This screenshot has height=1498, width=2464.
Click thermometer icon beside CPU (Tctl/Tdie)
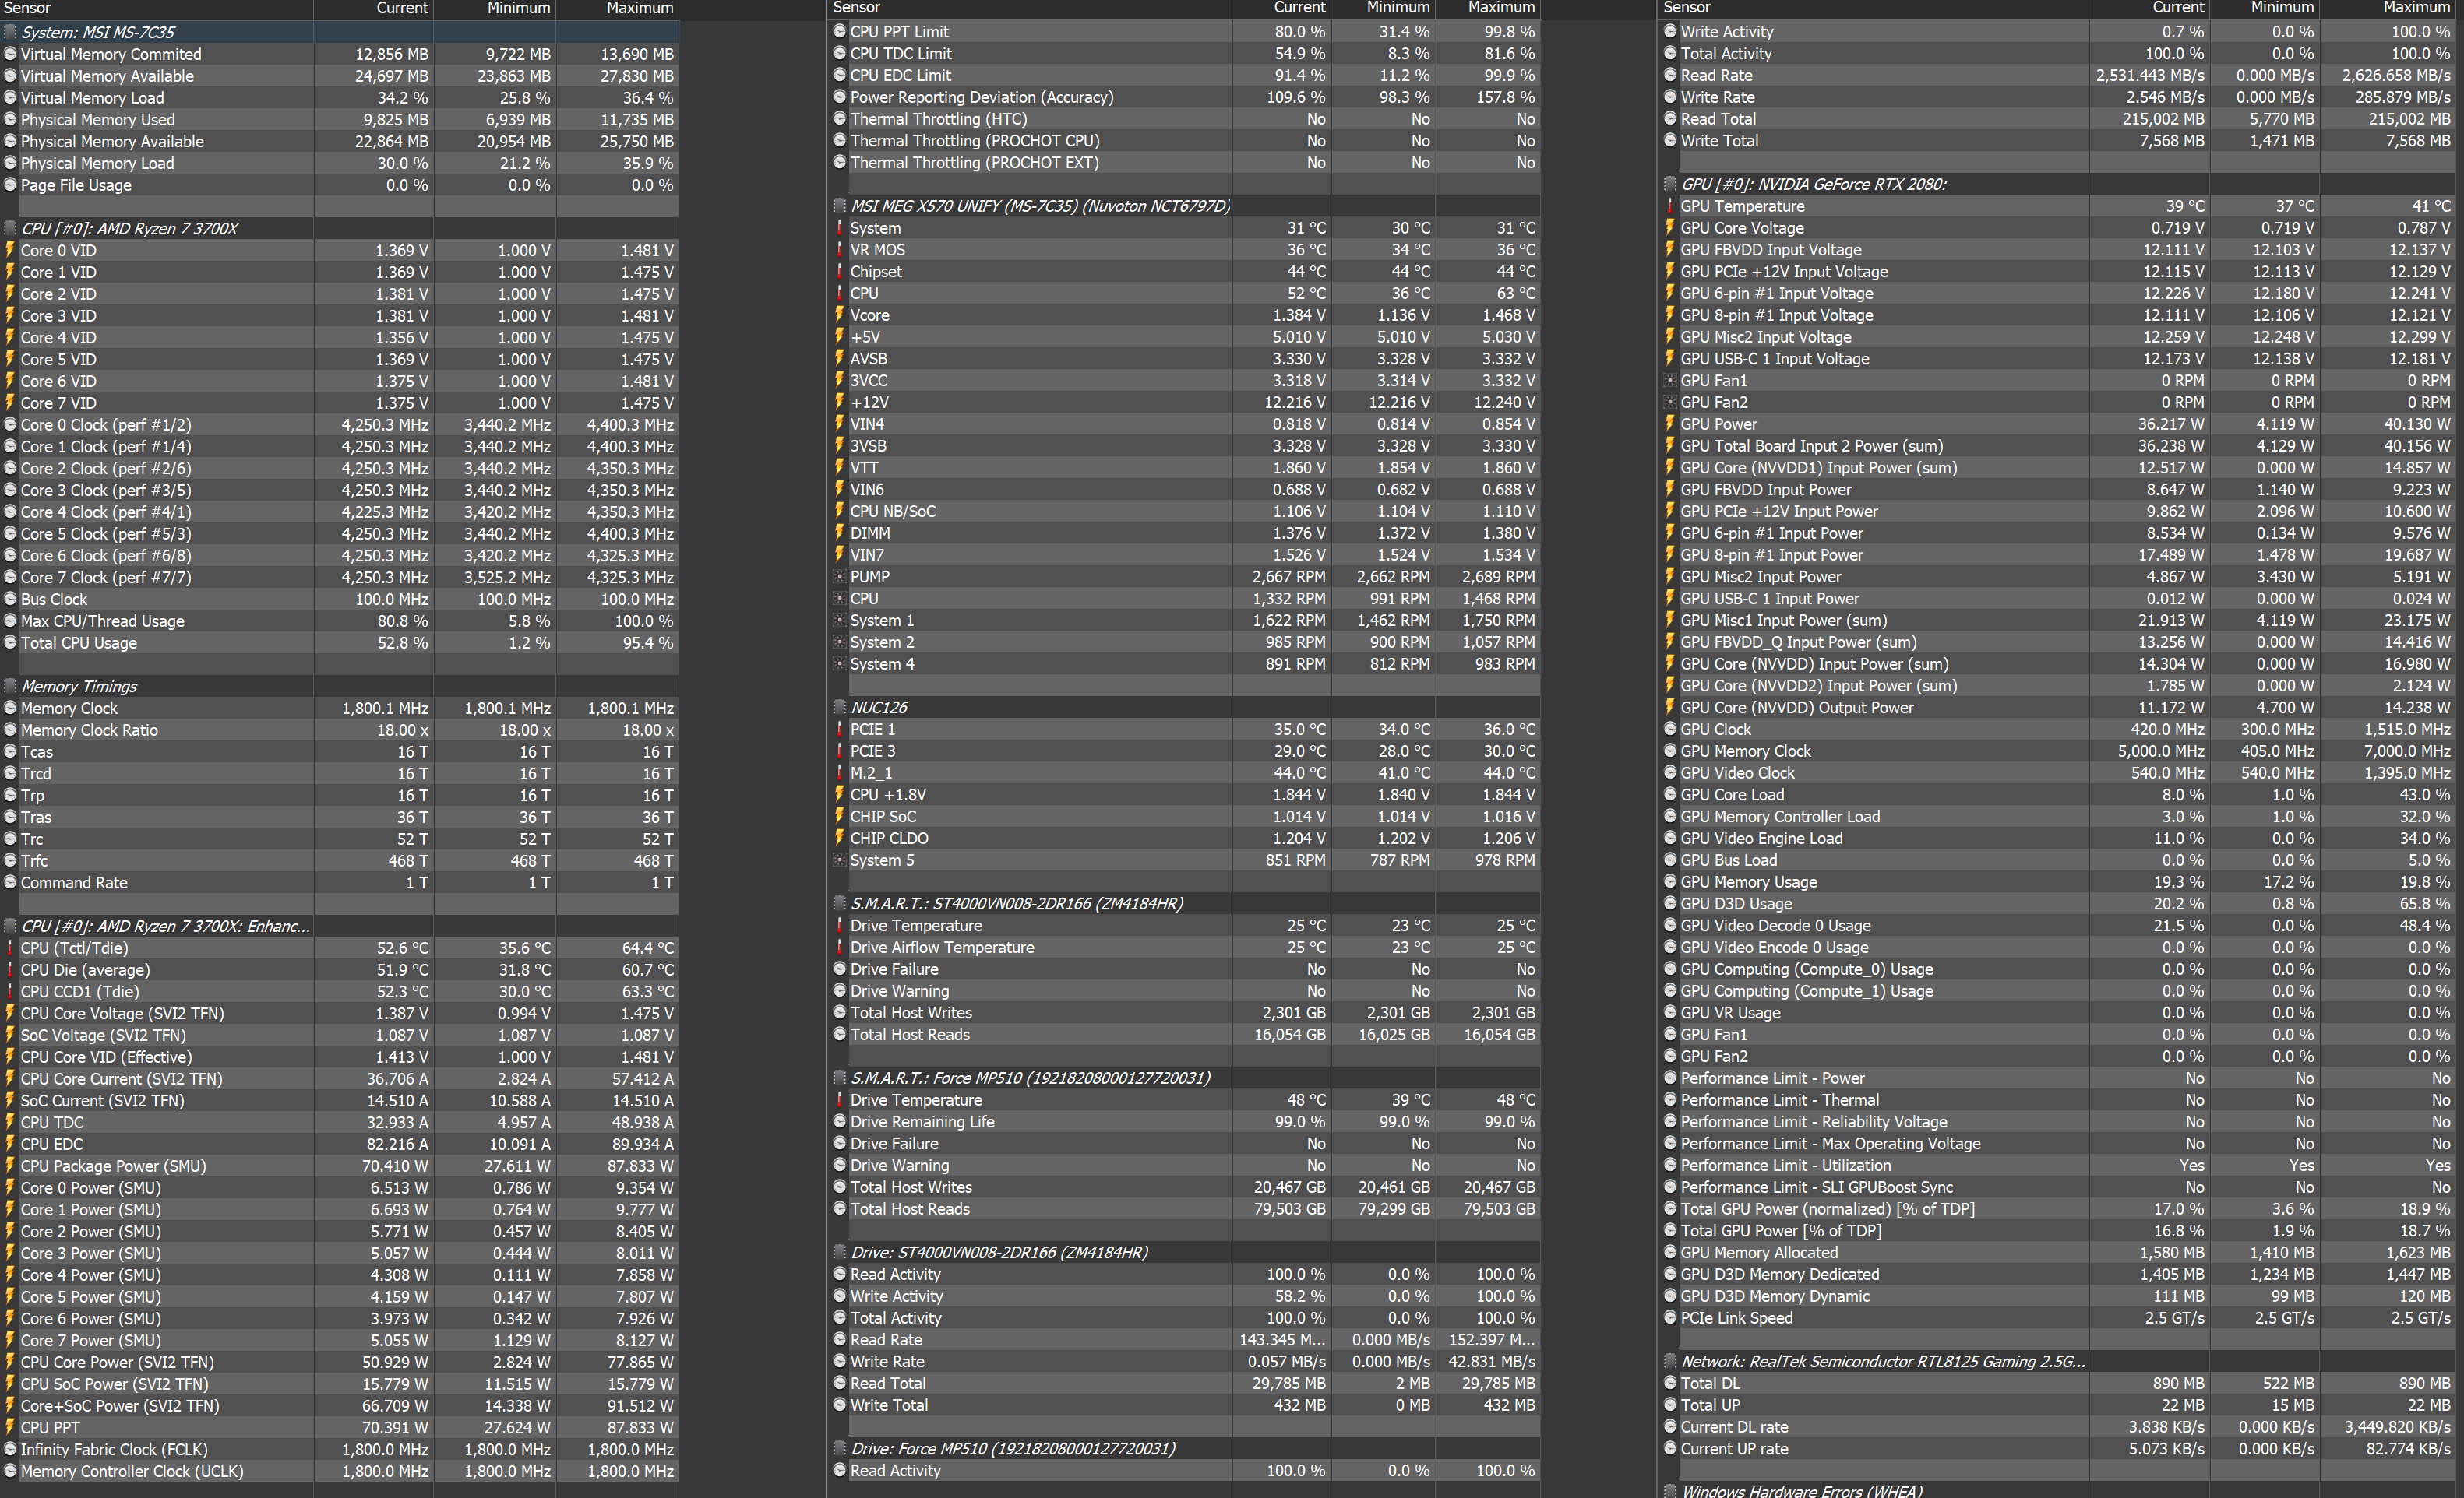point(10,948)
